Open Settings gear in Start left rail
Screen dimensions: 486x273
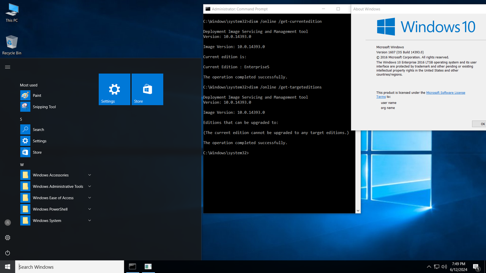point(8,238)
